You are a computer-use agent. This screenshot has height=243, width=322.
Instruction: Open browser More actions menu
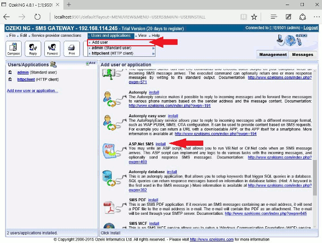pyautogui.click(x=316, y=17)
